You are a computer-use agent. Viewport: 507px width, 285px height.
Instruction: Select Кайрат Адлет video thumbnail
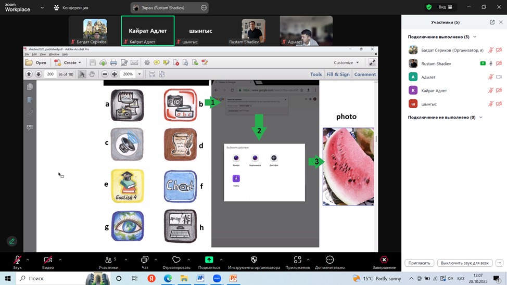click(148, 31)
